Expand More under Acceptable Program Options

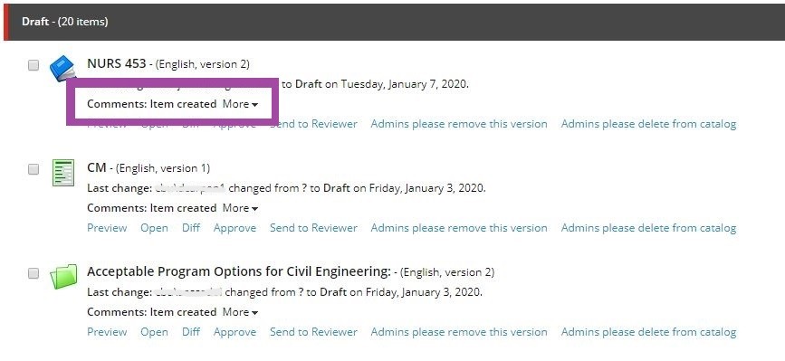pyautogui.click(x=240, y=312)
